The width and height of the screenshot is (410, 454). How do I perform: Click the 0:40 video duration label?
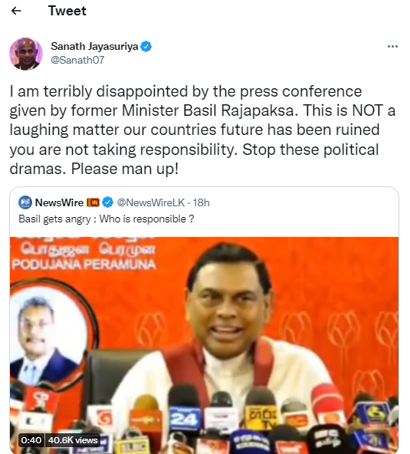(31, 440)
